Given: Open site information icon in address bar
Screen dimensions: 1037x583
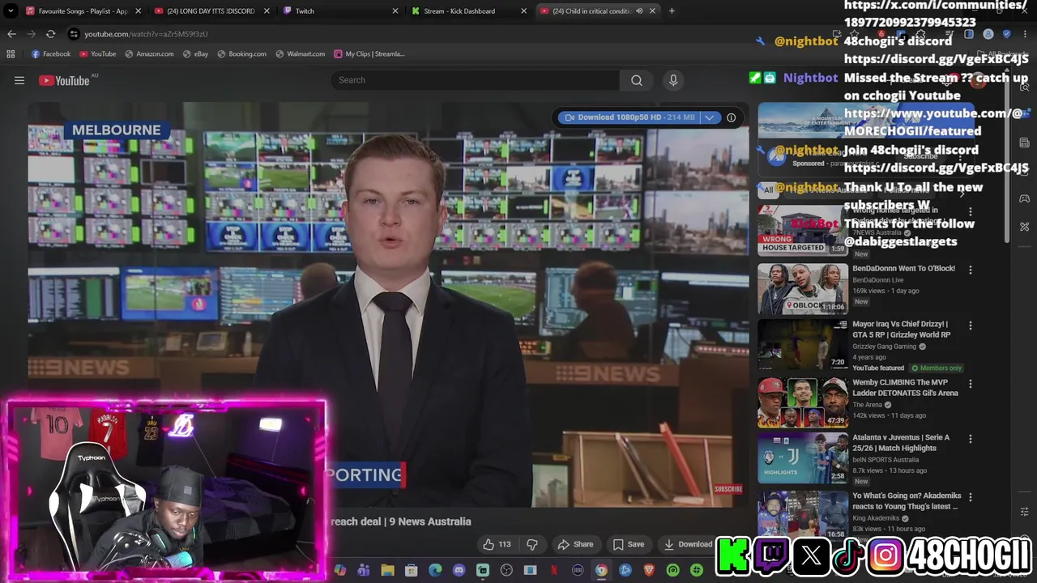Looking at the screenshot, I should (74, 34).
